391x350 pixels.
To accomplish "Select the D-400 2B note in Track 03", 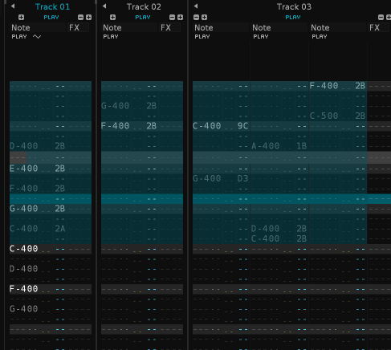I will coord(279,229).
